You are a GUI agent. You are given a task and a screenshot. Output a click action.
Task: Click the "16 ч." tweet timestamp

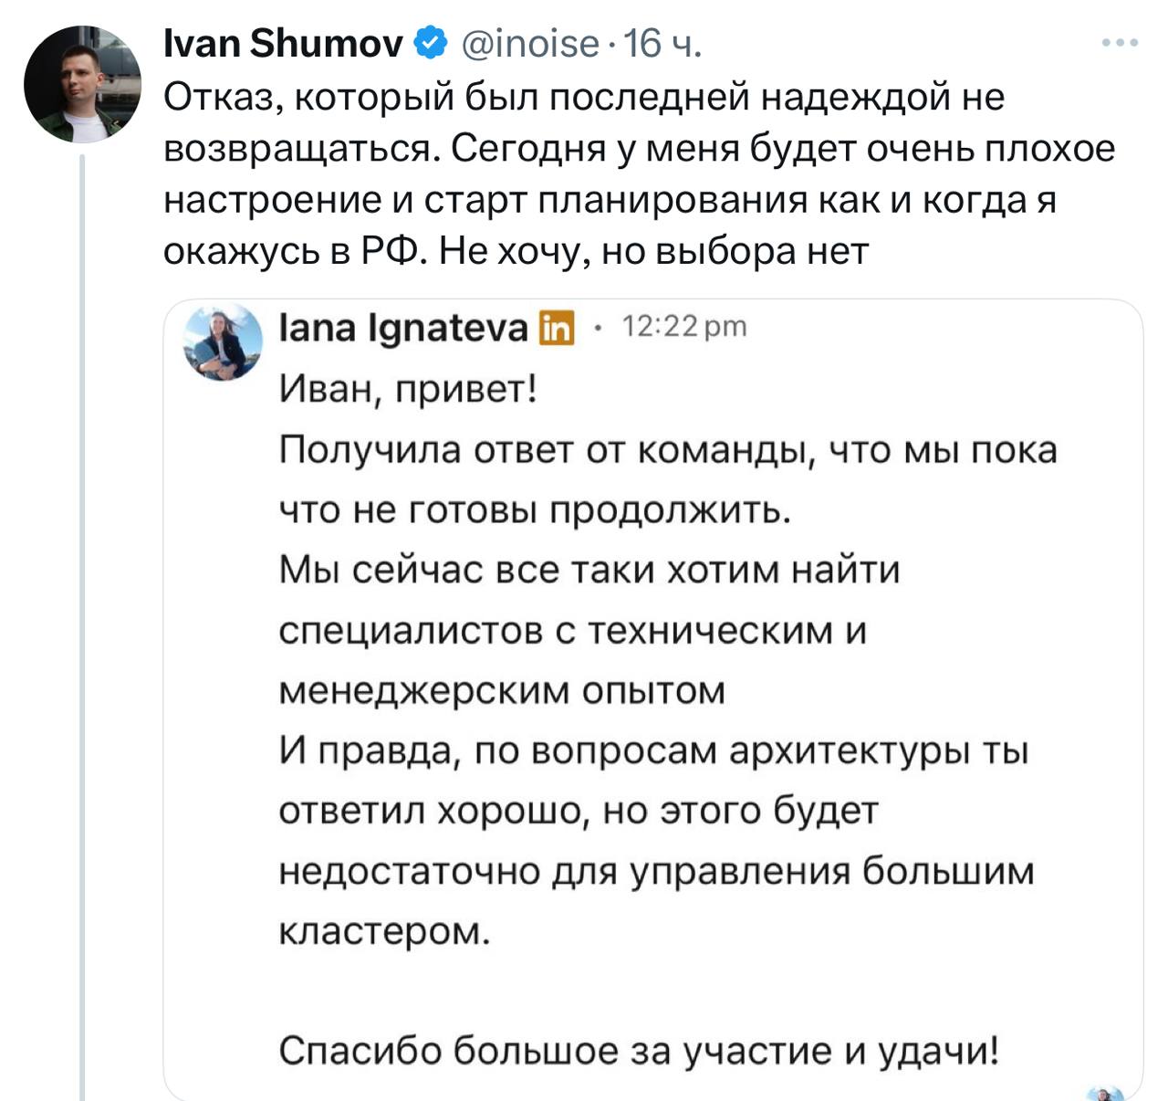point(662,43)
